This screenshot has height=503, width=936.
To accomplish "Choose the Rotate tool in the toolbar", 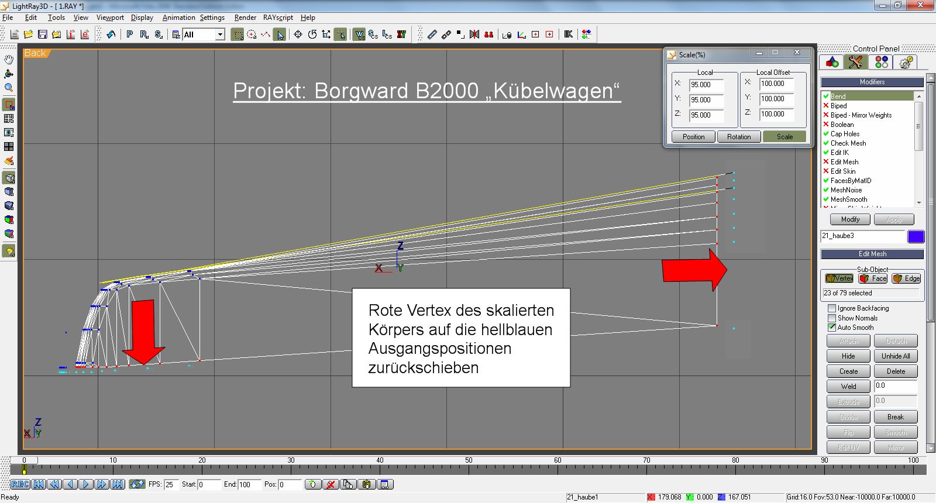I will [312, 35].
